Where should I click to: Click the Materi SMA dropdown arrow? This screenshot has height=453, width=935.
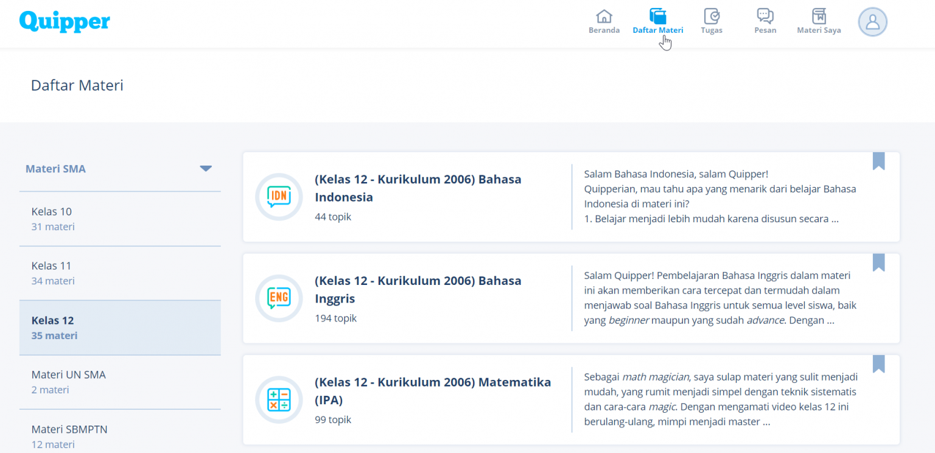(x=206, y=168)
